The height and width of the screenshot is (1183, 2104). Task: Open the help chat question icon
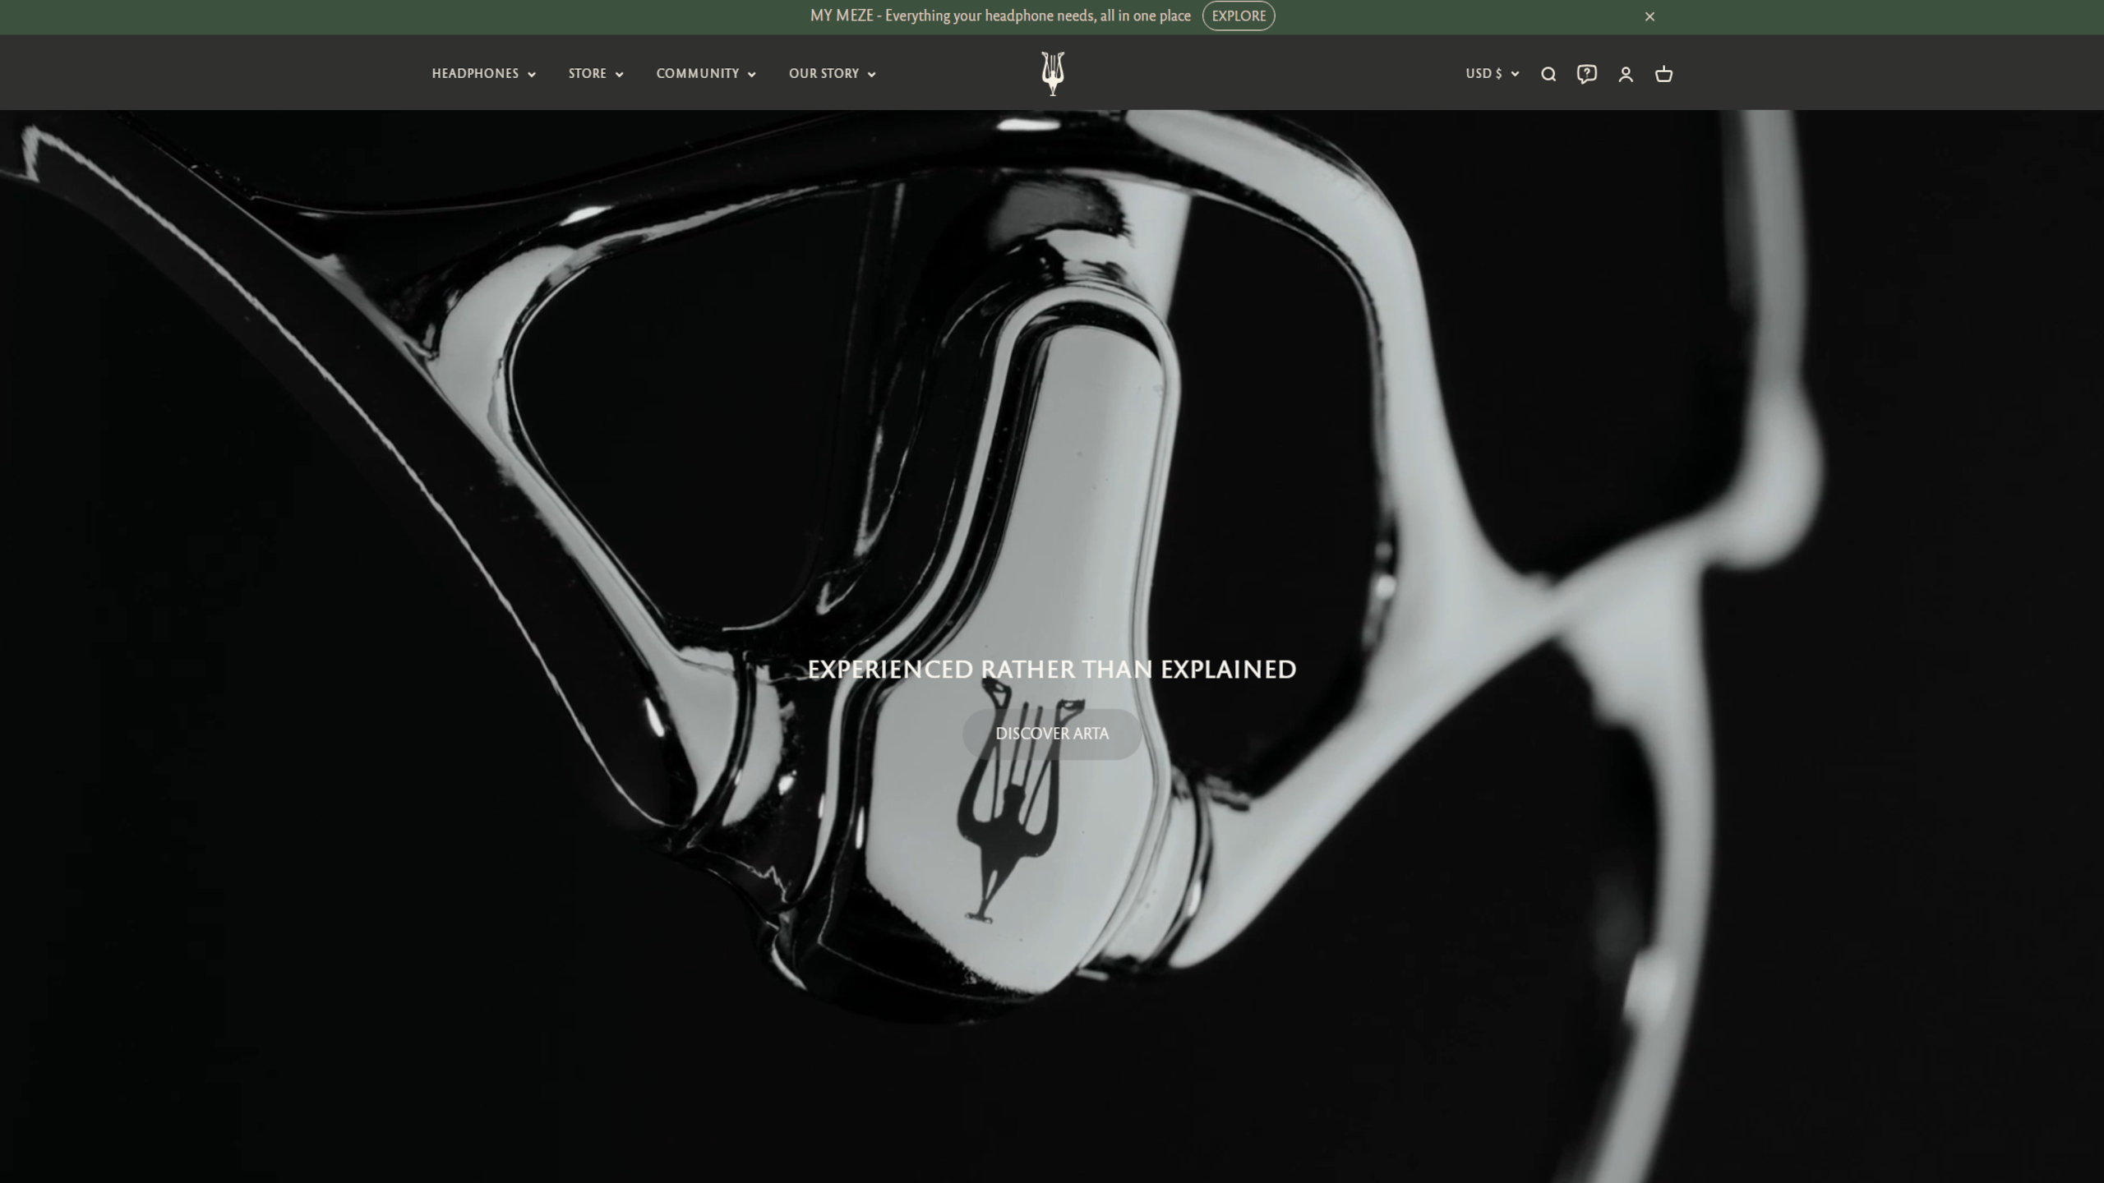tap(1587, 75)
